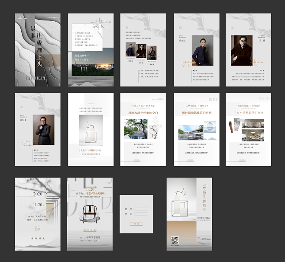This screenshot has height=262, width=285.
Task: Click the 用玻璃铺陈建筑的哲思 headline
Action: coord(197,113)
